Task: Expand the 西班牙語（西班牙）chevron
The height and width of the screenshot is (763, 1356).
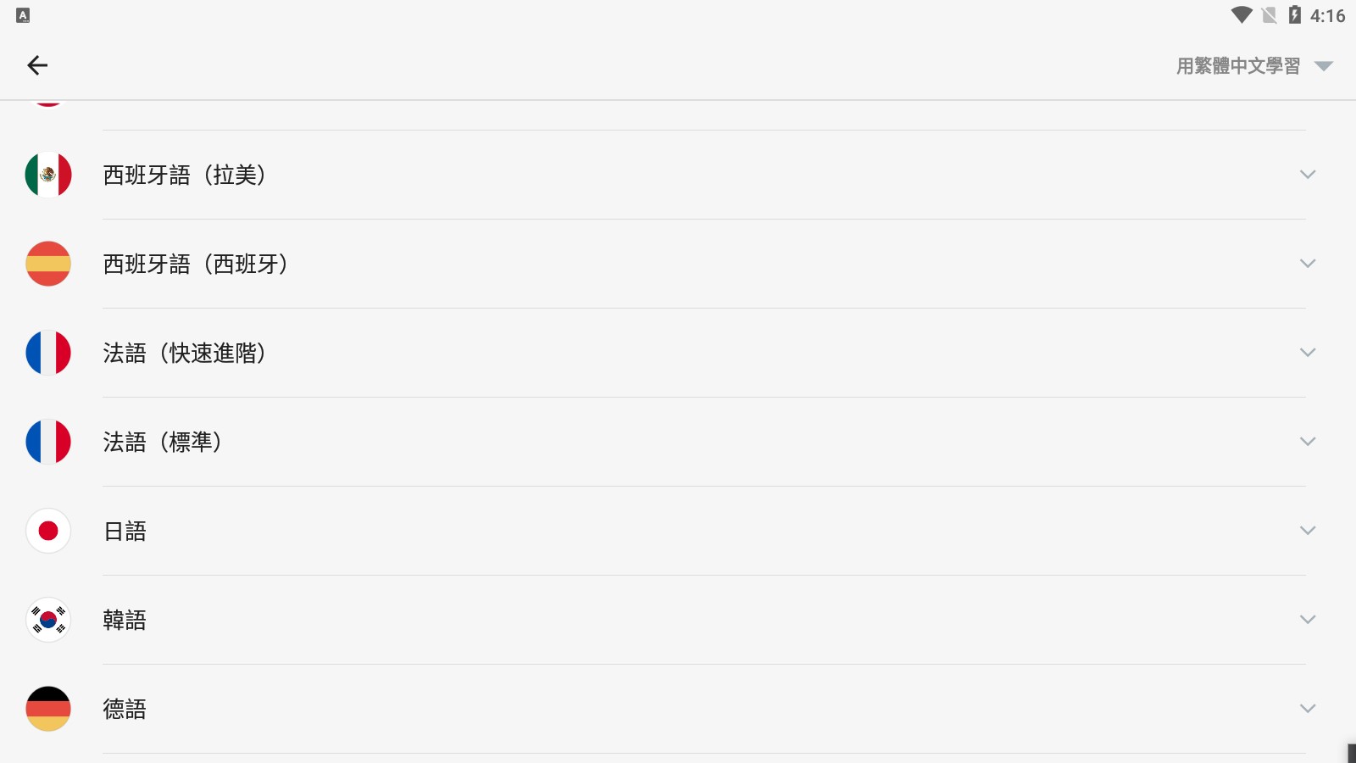Action: [1308, 264]
